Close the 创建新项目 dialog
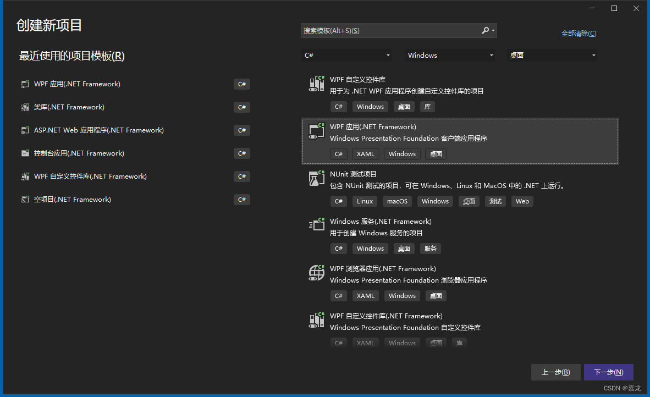 point(636,8)
